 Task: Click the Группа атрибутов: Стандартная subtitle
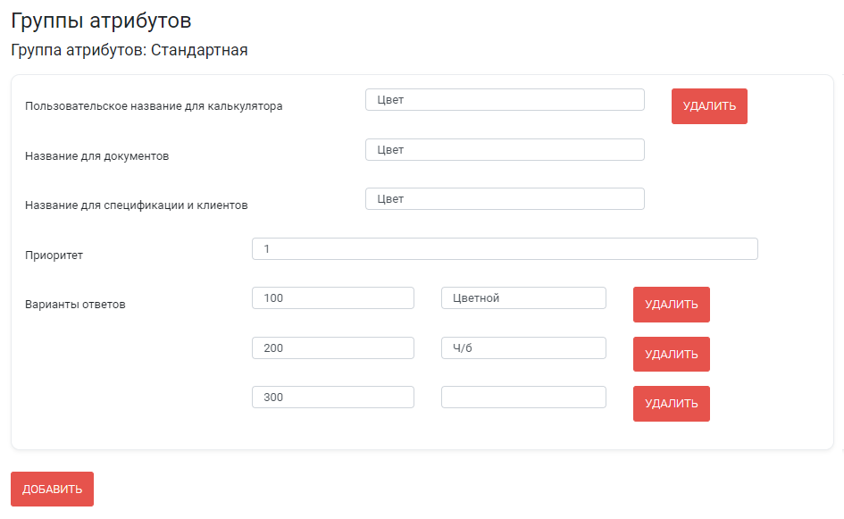[x=130, y=50]
